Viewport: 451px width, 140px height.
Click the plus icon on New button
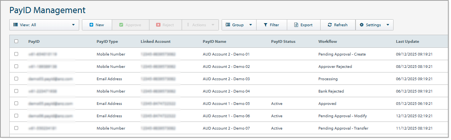[92, 25]
